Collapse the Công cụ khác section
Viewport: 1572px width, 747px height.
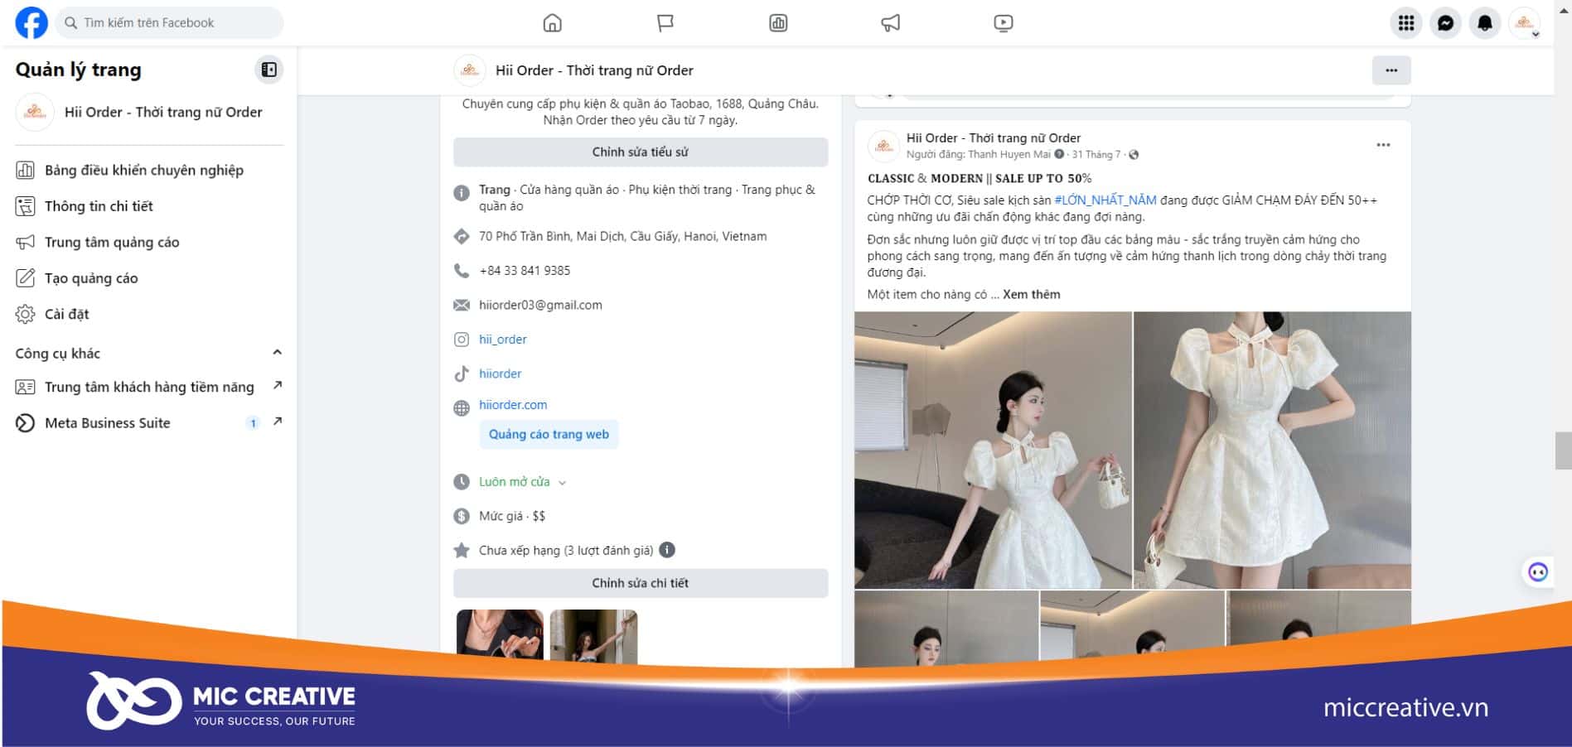click(277, 353)
